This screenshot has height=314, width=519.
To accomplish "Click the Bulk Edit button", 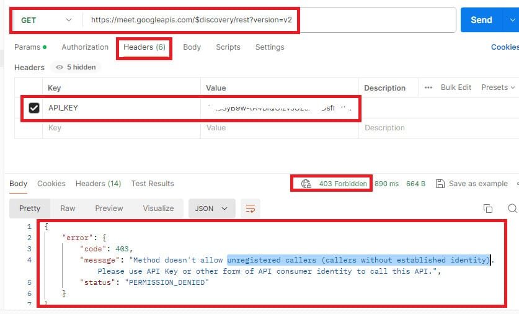I will click(456, 87).
